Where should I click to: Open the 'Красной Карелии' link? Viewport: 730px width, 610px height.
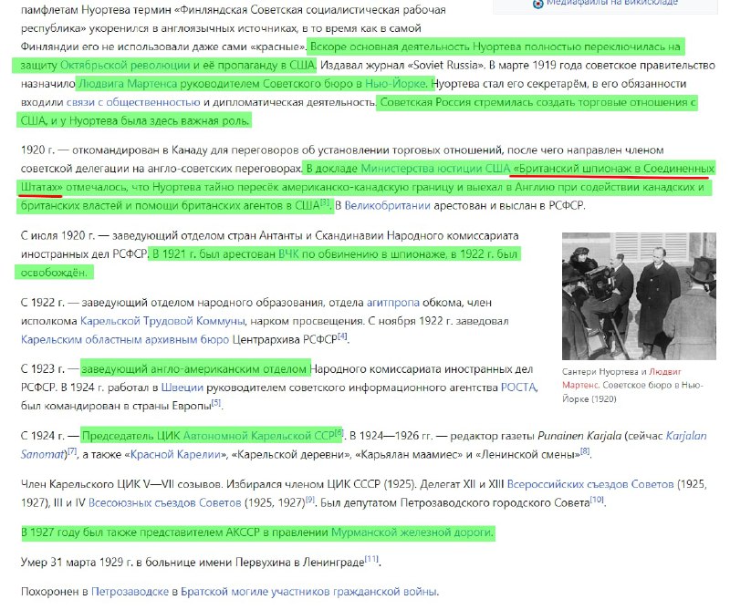pos(176,455)
